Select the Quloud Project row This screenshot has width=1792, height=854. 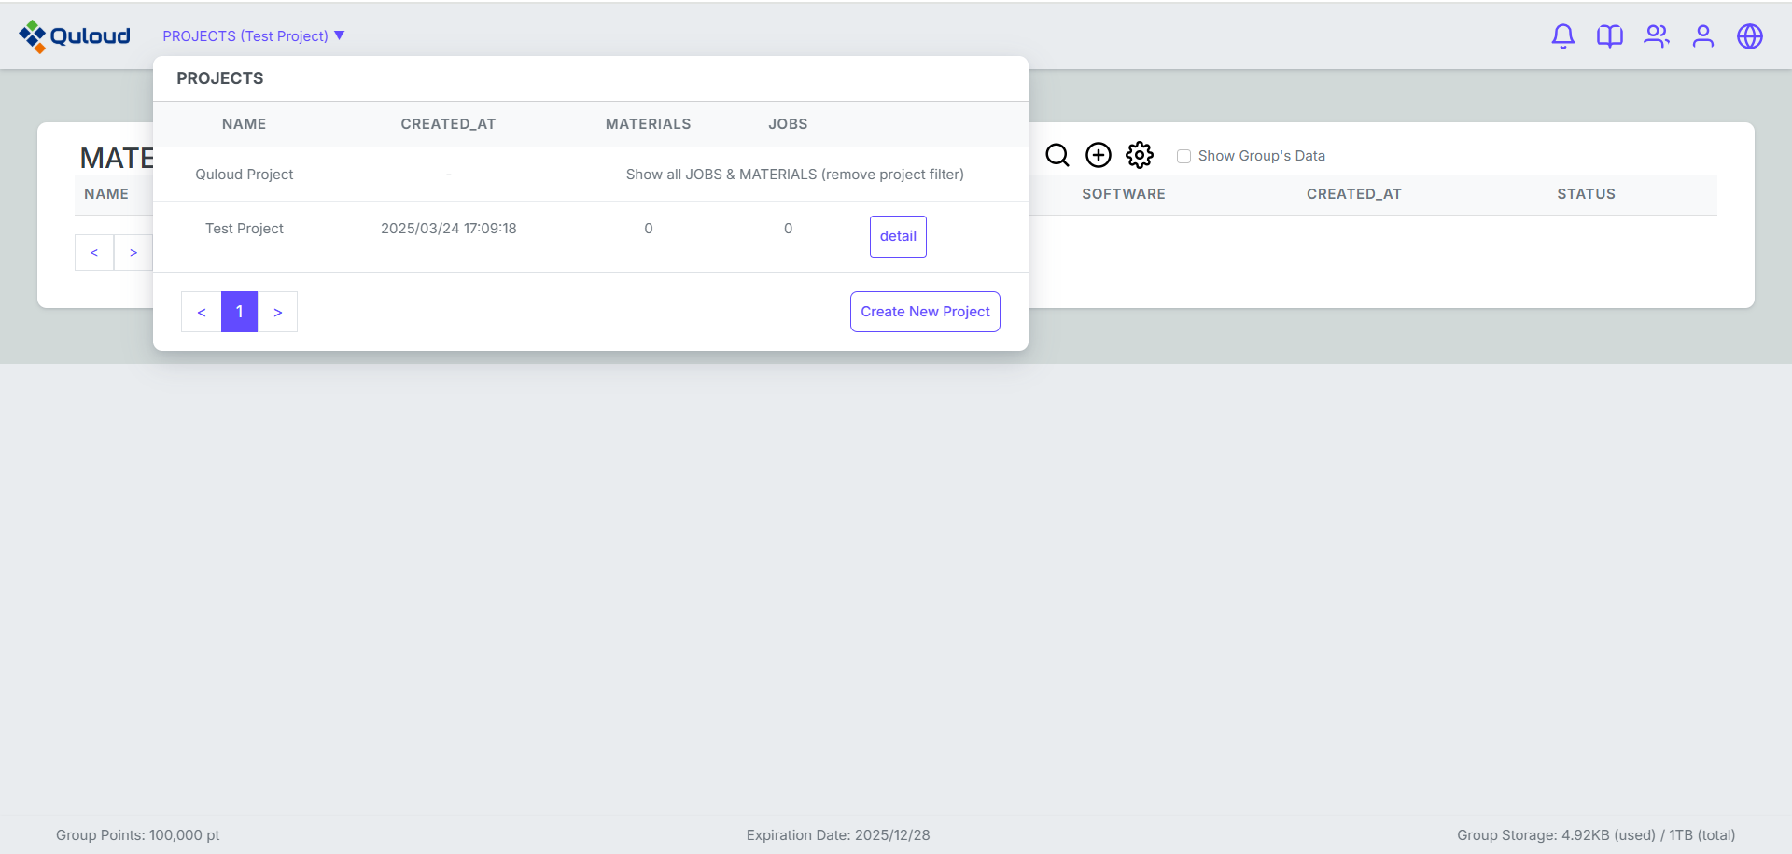click(244, 175)
